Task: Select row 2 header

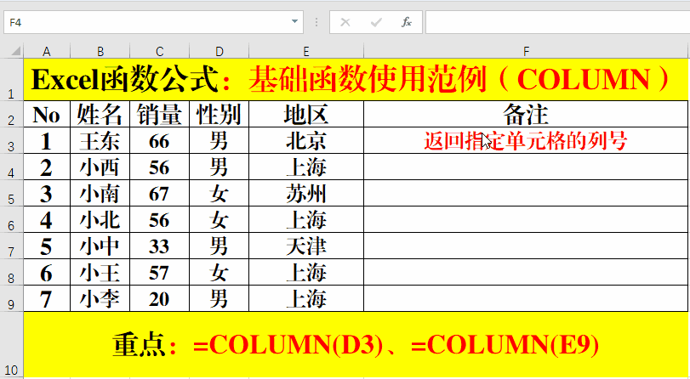Action: [x=11, y=115]
